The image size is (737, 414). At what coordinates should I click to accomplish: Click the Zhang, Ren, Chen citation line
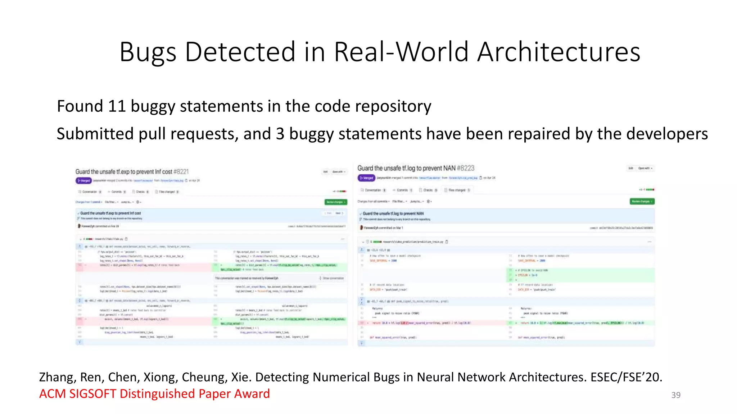click(351, 377)
